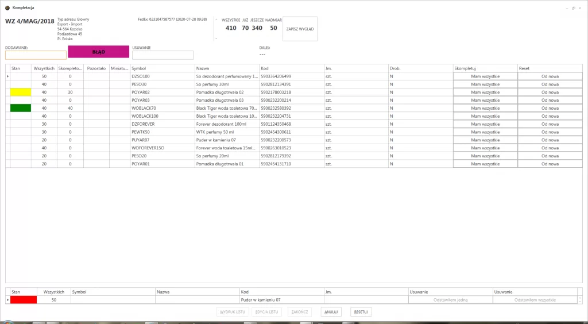This screenshot has width=588, height=324.
Task: Sort bottom grid by Kod column header
Action: click(281, 292)
